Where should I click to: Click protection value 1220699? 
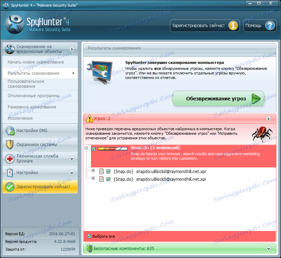68,249
